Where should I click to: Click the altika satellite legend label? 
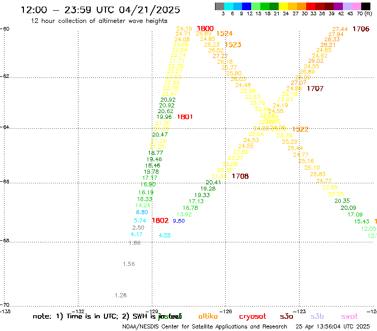[x=208, y=316]
